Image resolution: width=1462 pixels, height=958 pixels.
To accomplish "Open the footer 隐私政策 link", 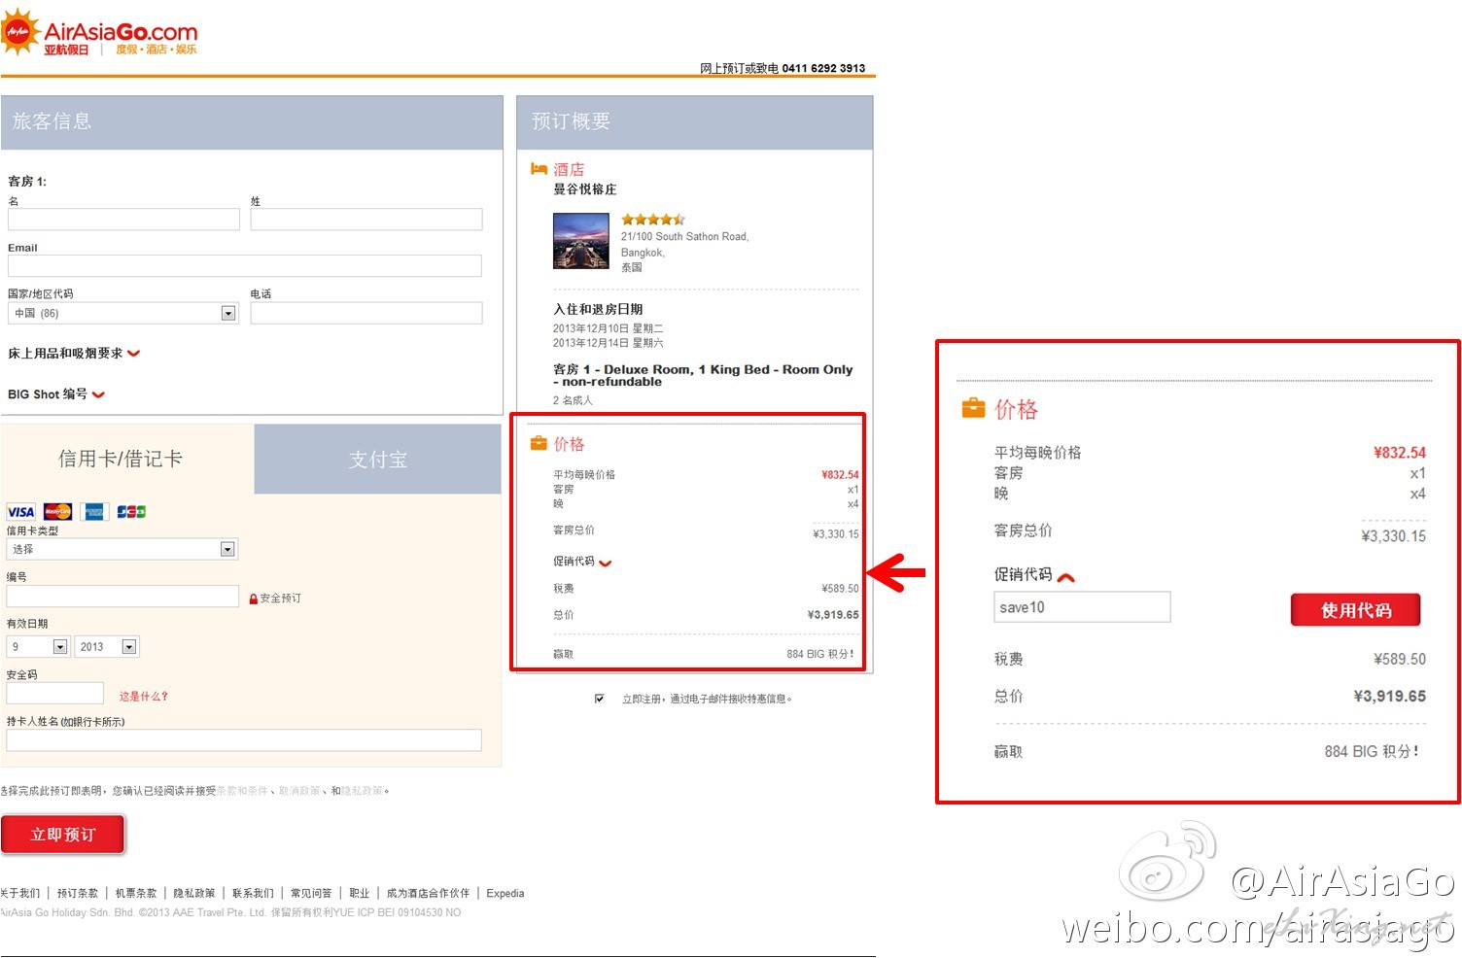I will tap(194, 893).
